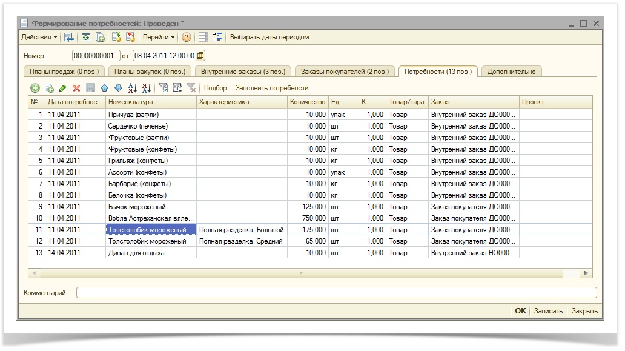Click the date field 08.04.2011 12:00:00
The image size is (625, 351).
click(164, 56)
